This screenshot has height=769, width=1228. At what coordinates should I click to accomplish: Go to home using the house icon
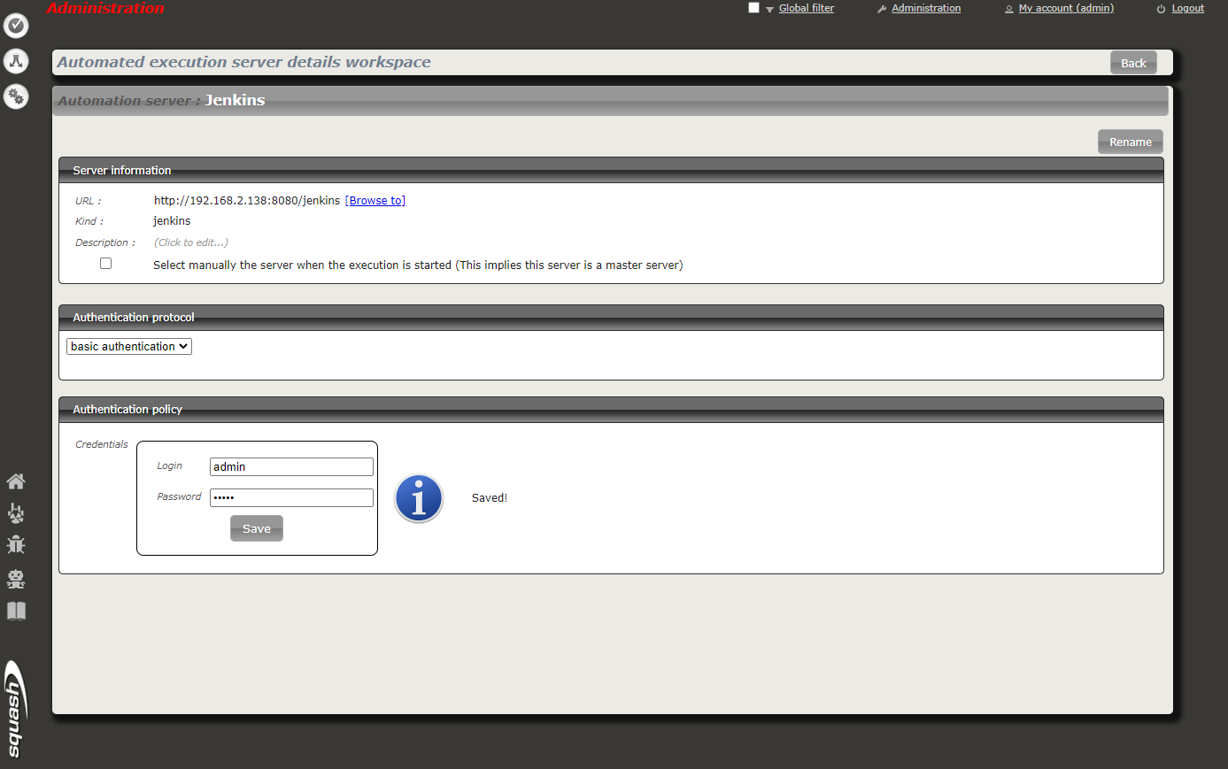[x=16, y=481]
